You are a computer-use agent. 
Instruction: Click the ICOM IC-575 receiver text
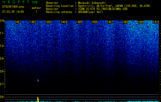[x=103, y=9]
